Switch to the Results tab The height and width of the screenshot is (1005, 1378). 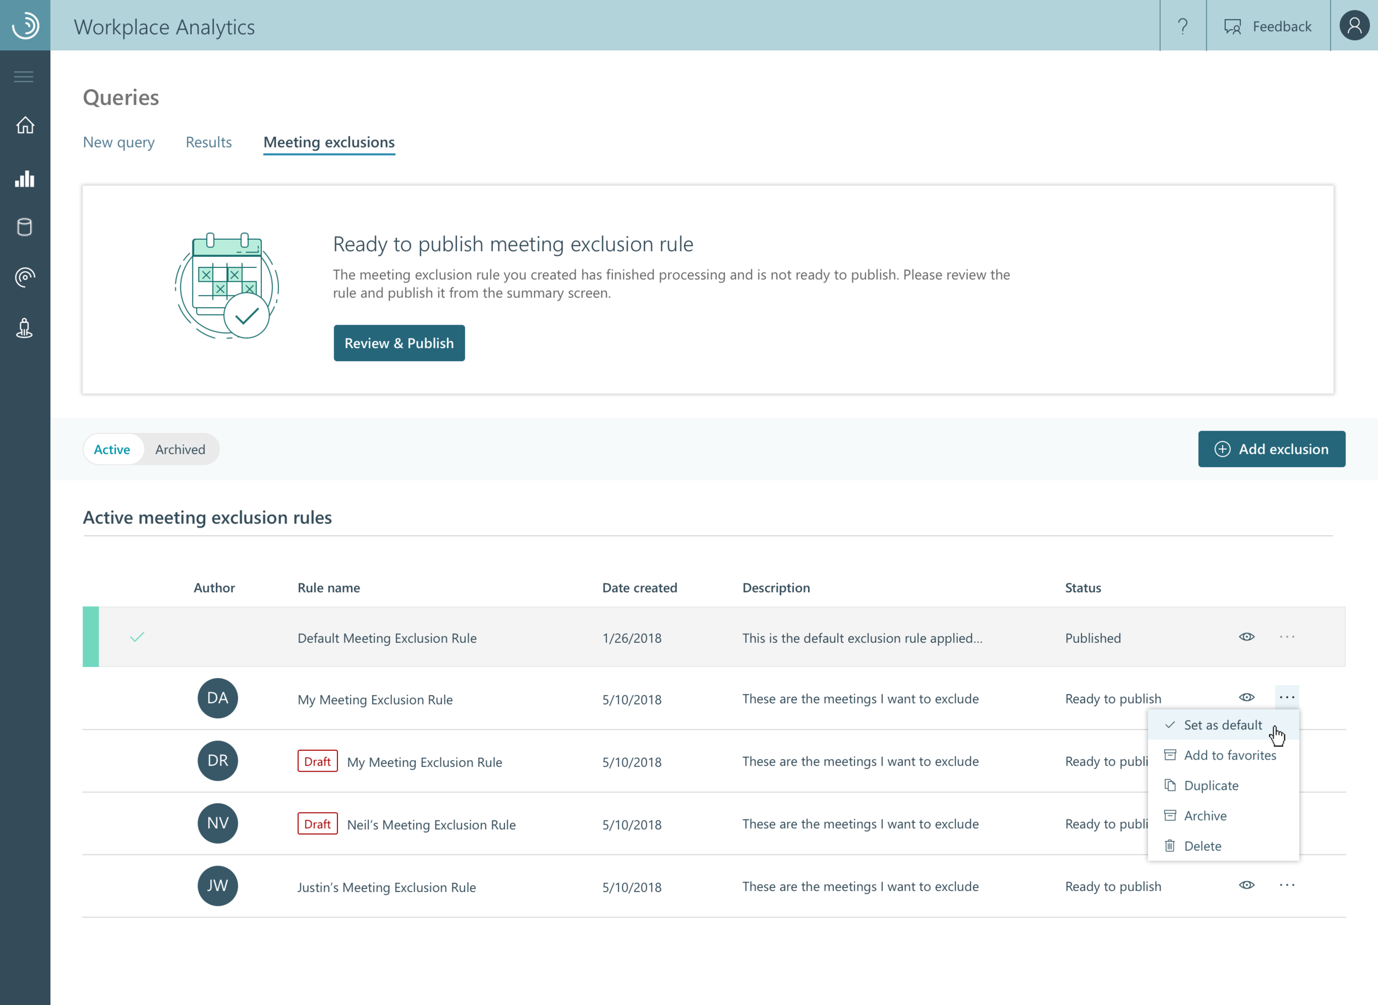click(208, 141)
